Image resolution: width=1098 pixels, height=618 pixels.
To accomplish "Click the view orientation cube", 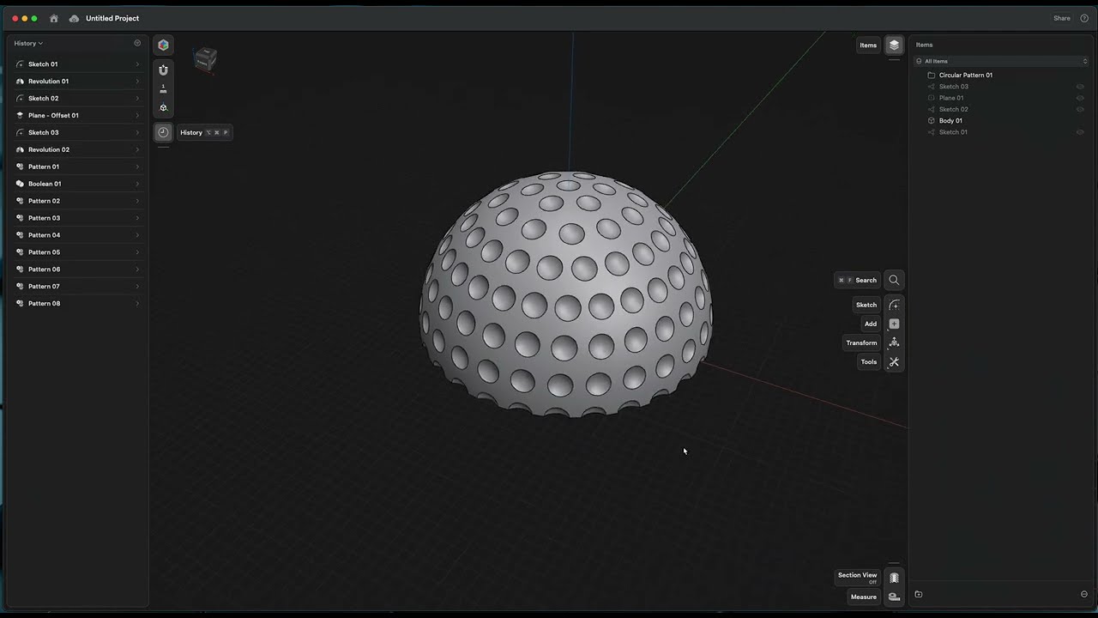I will (x=205, y=59).
